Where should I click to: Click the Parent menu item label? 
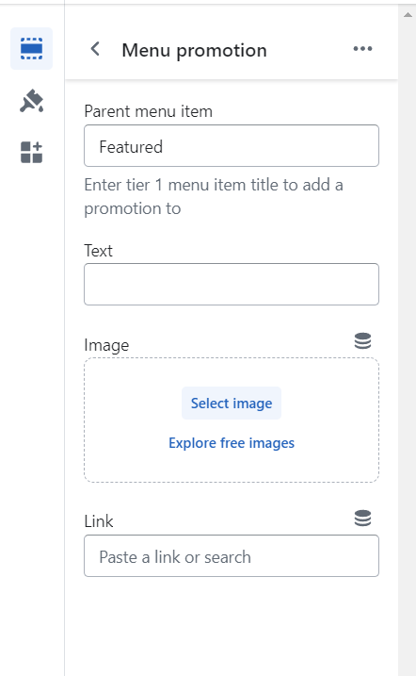pos(149,111)
